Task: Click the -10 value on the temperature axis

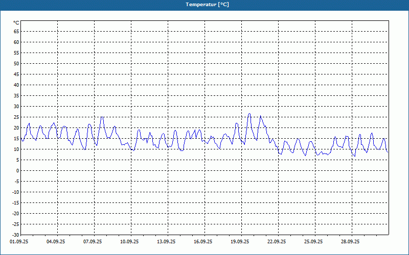Action: pyautogui.click(x=16, y=192)
